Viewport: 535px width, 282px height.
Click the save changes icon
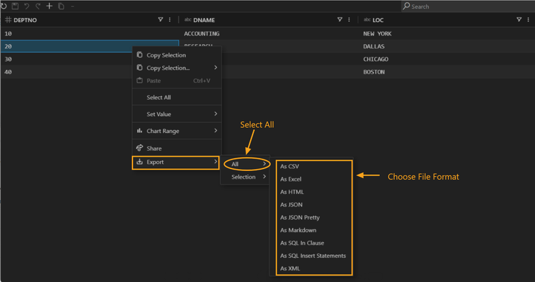coord(15,6)
